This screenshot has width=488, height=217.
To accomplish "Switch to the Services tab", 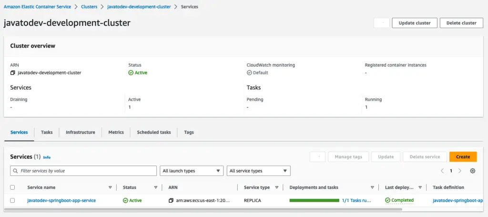I will tap(19, 132).
